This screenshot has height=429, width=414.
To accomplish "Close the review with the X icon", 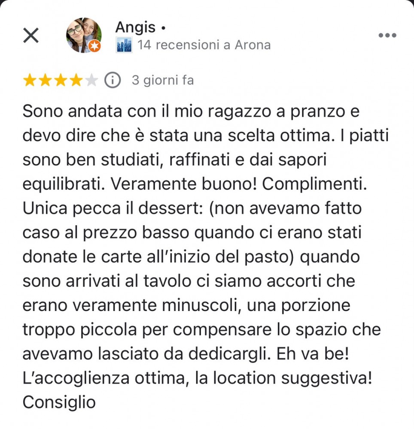I will pos(30,35).
